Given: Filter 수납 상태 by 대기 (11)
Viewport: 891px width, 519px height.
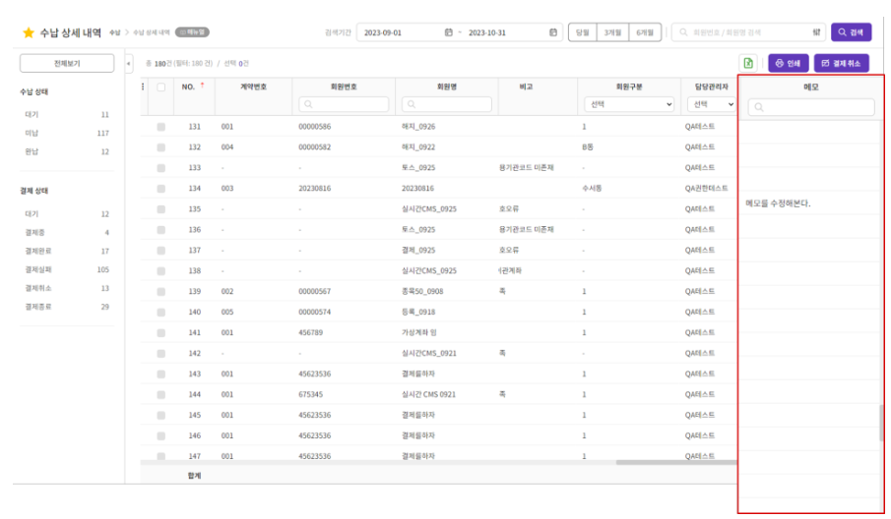Looking at the screenshot, I should tap(67, 115).
